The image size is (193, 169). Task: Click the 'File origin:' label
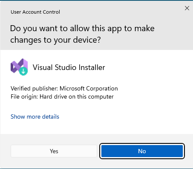coord(24,97)
